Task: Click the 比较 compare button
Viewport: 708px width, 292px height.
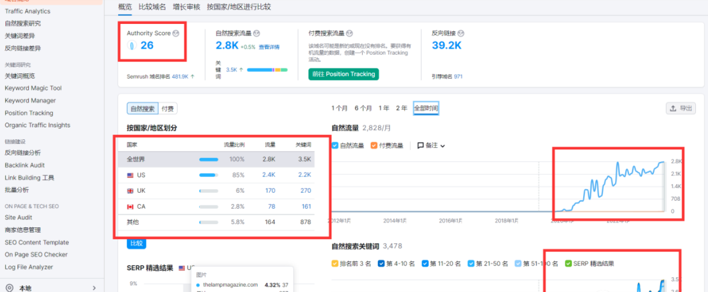Action: (136, 243)
